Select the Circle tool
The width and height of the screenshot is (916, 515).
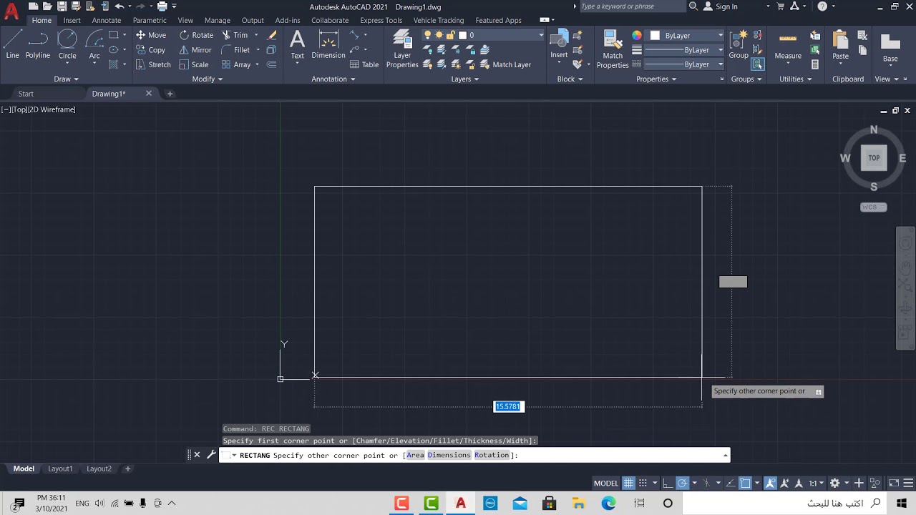tap(67, 44)
